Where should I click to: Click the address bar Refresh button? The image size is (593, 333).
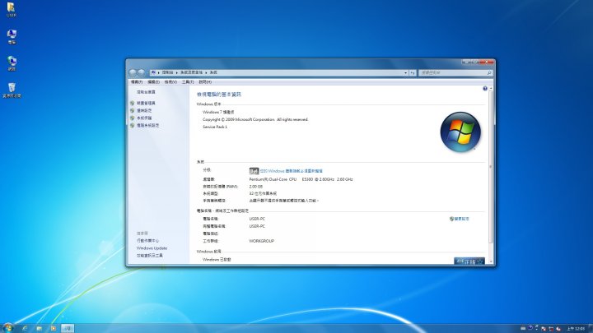coord(413,72)
